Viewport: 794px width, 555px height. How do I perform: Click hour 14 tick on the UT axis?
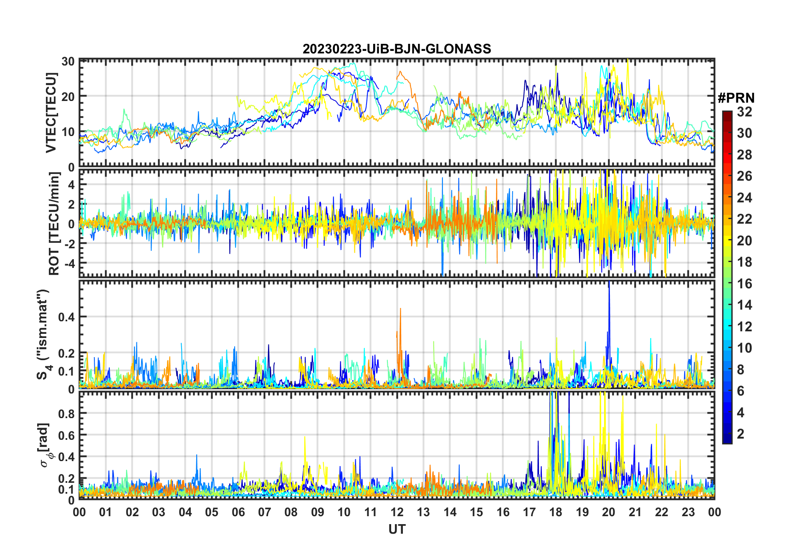450,512
